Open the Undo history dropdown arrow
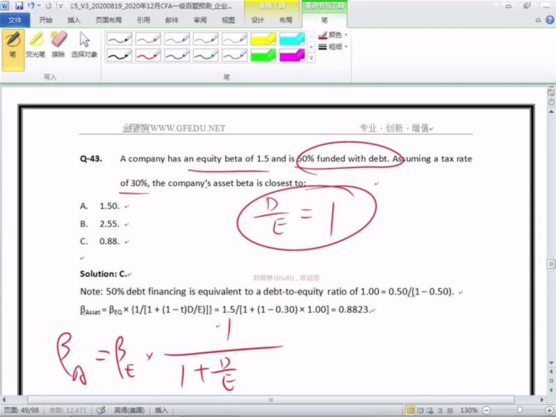This screenshot has height=417, width=556. [39, 6]
